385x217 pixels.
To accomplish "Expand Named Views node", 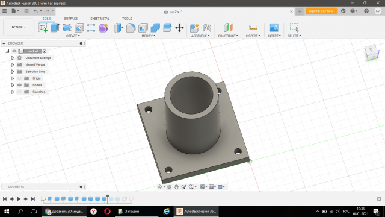I will click(x=12, y=64).
